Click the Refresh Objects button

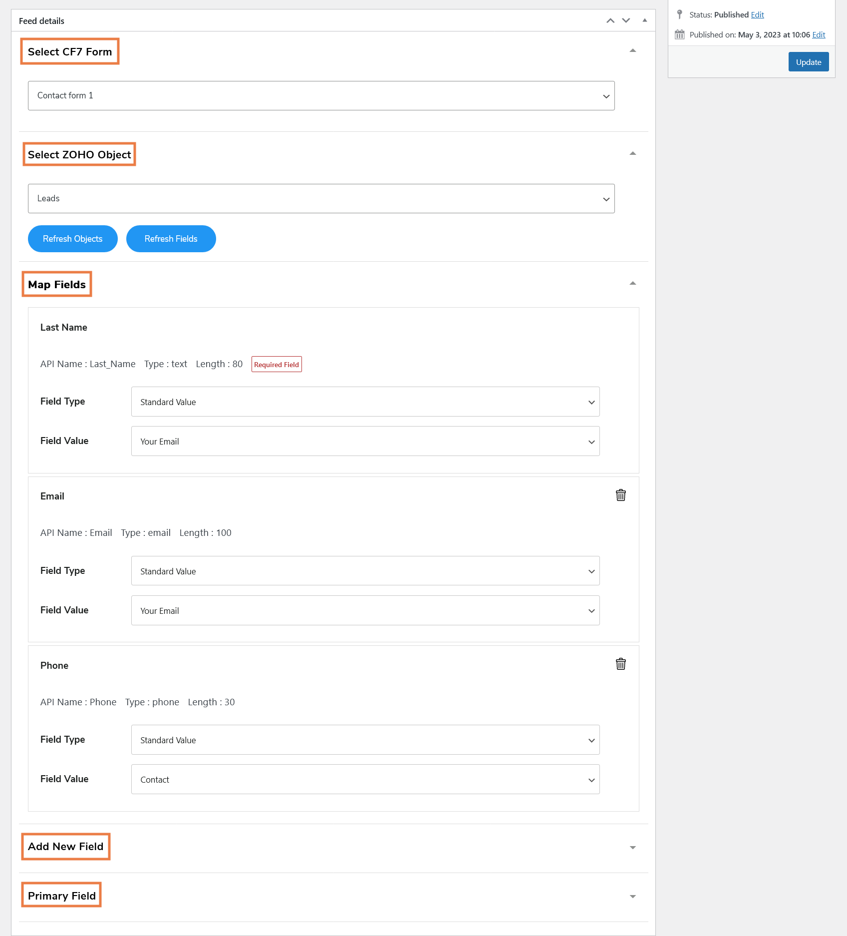click(73, 239)
